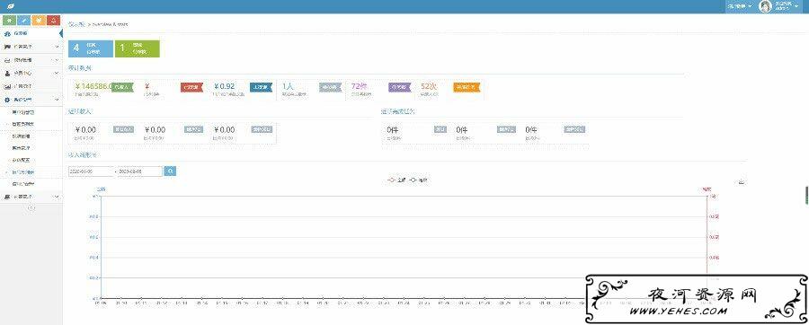
Task: Click the start date field 2020-01-05
Action: (x=91, y=171)
